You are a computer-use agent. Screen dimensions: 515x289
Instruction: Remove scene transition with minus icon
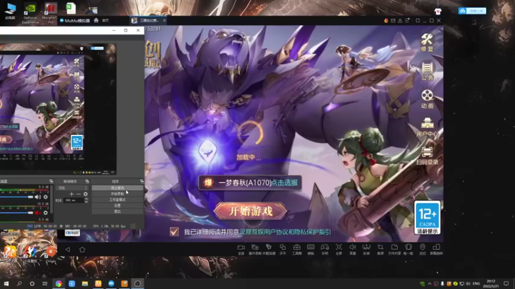coord(78,194)
